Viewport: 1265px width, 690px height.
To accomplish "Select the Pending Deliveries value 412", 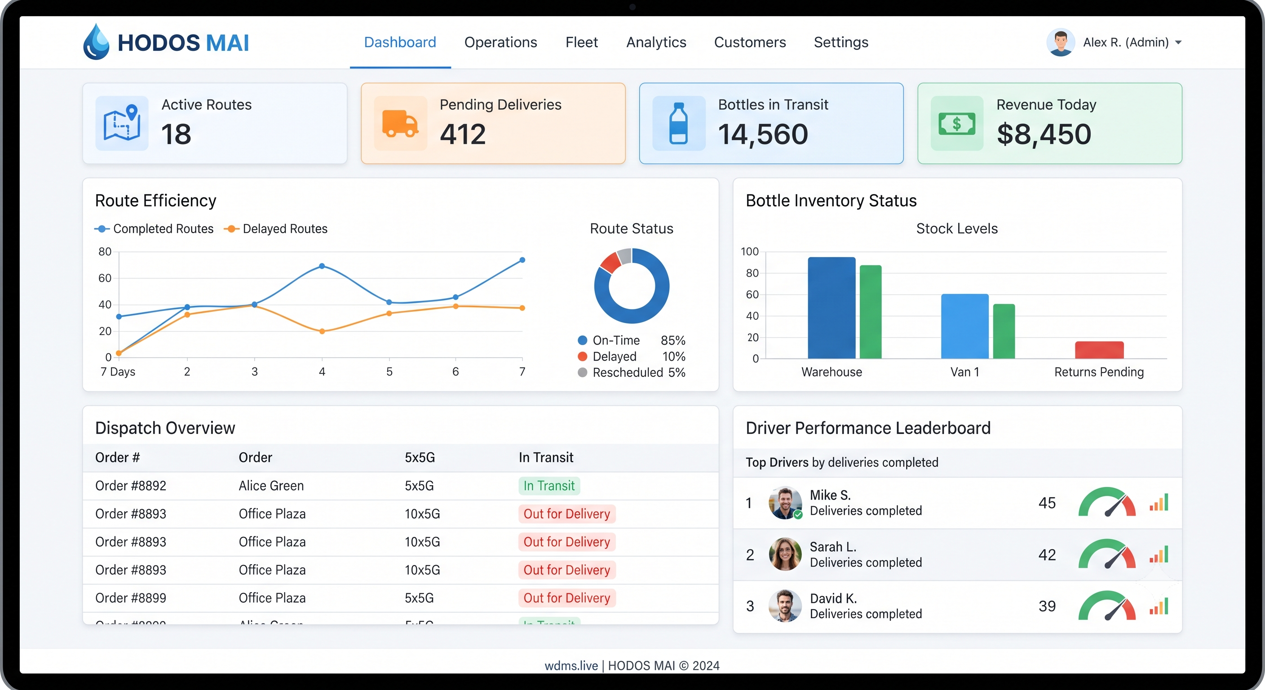I will pos(463,134).
